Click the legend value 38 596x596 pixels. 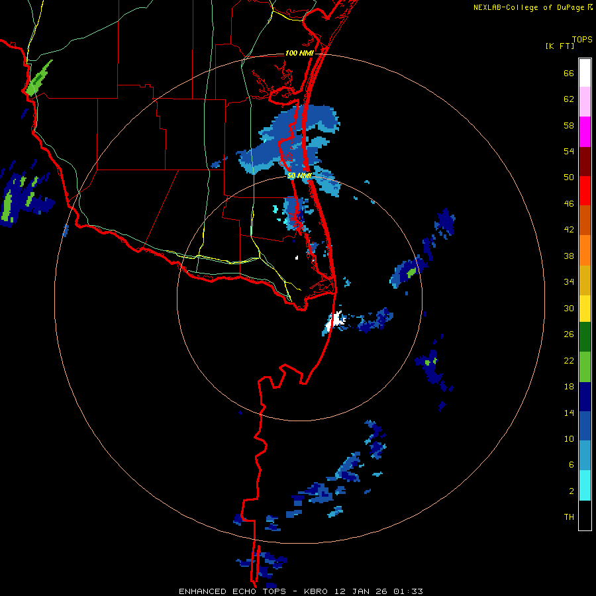(x=569, y=256)
